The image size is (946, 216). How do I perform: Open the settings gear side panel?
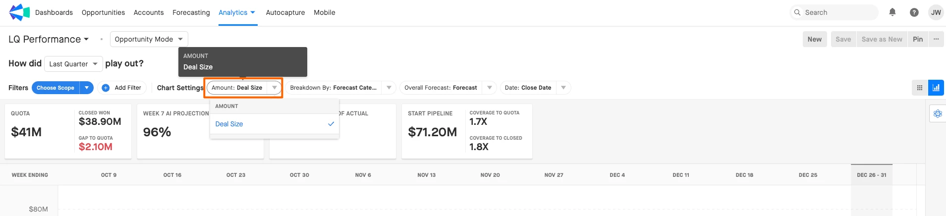click(x=937, y=114)
